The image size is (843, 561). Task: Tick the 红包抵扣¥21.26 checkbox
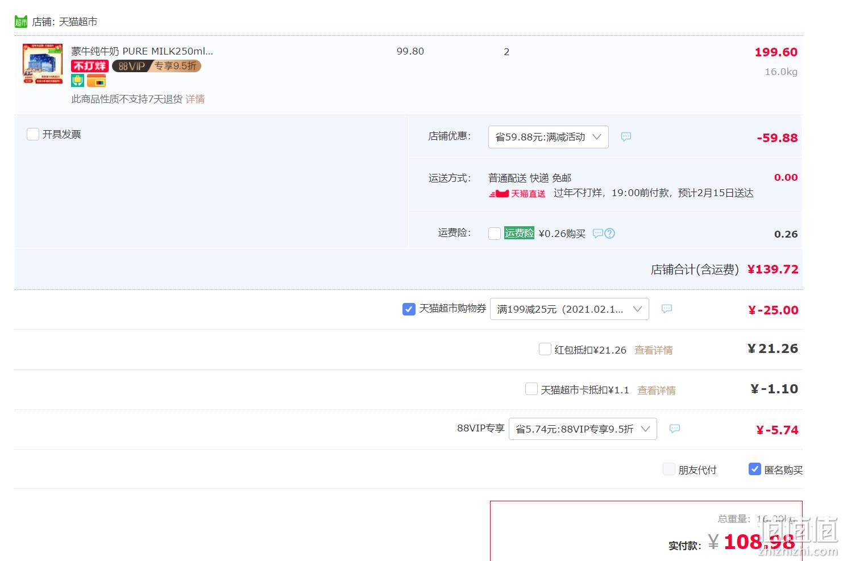(545, 349)
